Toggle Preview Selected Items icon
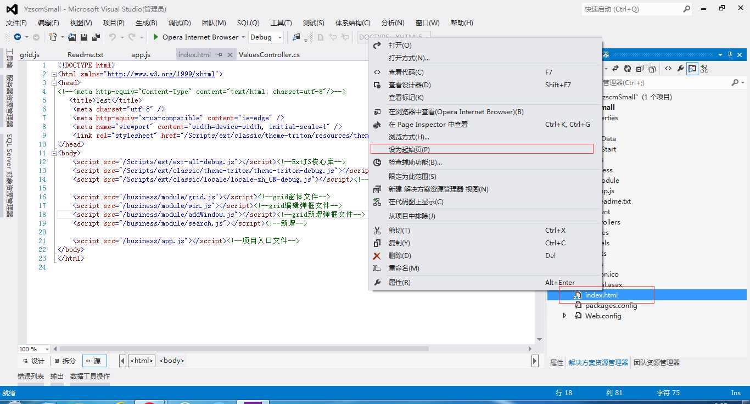The image size is (750, 404). click(x=692, y=69)
